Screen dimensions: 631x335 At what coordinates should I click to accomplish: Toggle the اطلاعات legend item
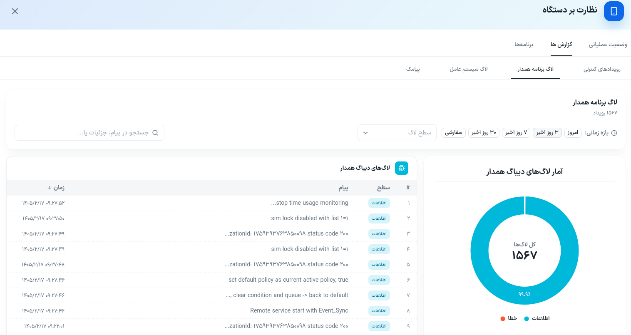pyautogui.click(x=537, y=318)
